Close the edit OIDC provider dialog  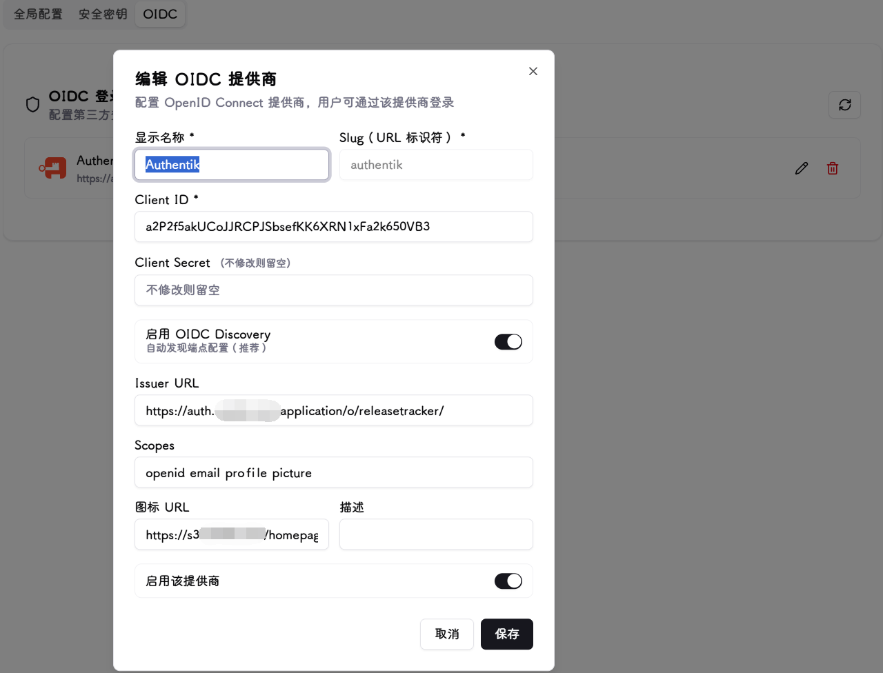pos(533,71)
